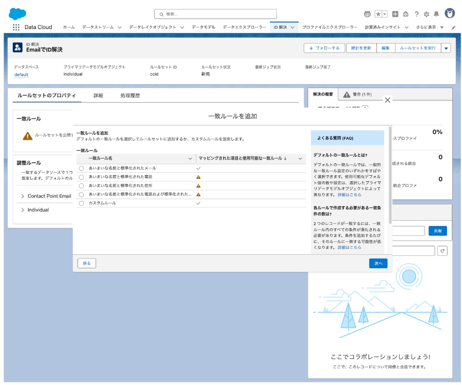Open the データモデル navigation tab
The width and height of the screenshot is (462, 385).
tap(203, 27)
